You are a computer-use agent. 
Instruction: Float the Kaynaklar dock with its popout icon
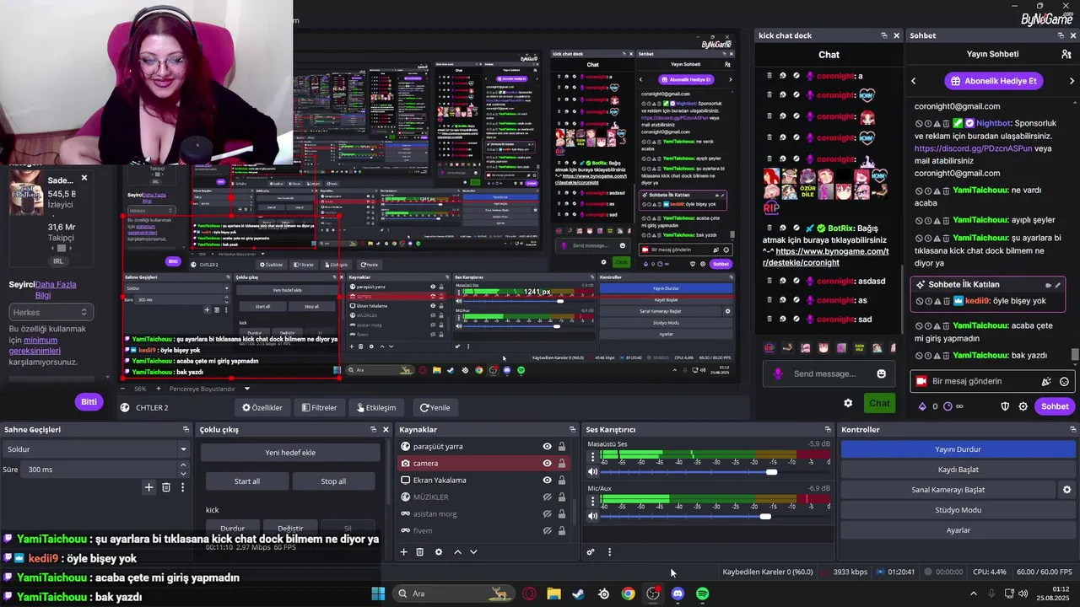coord(572,430)
